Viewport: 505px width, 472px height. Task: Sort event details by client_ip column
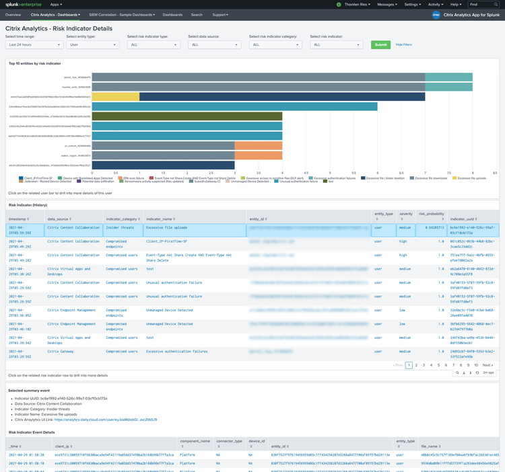63,446
